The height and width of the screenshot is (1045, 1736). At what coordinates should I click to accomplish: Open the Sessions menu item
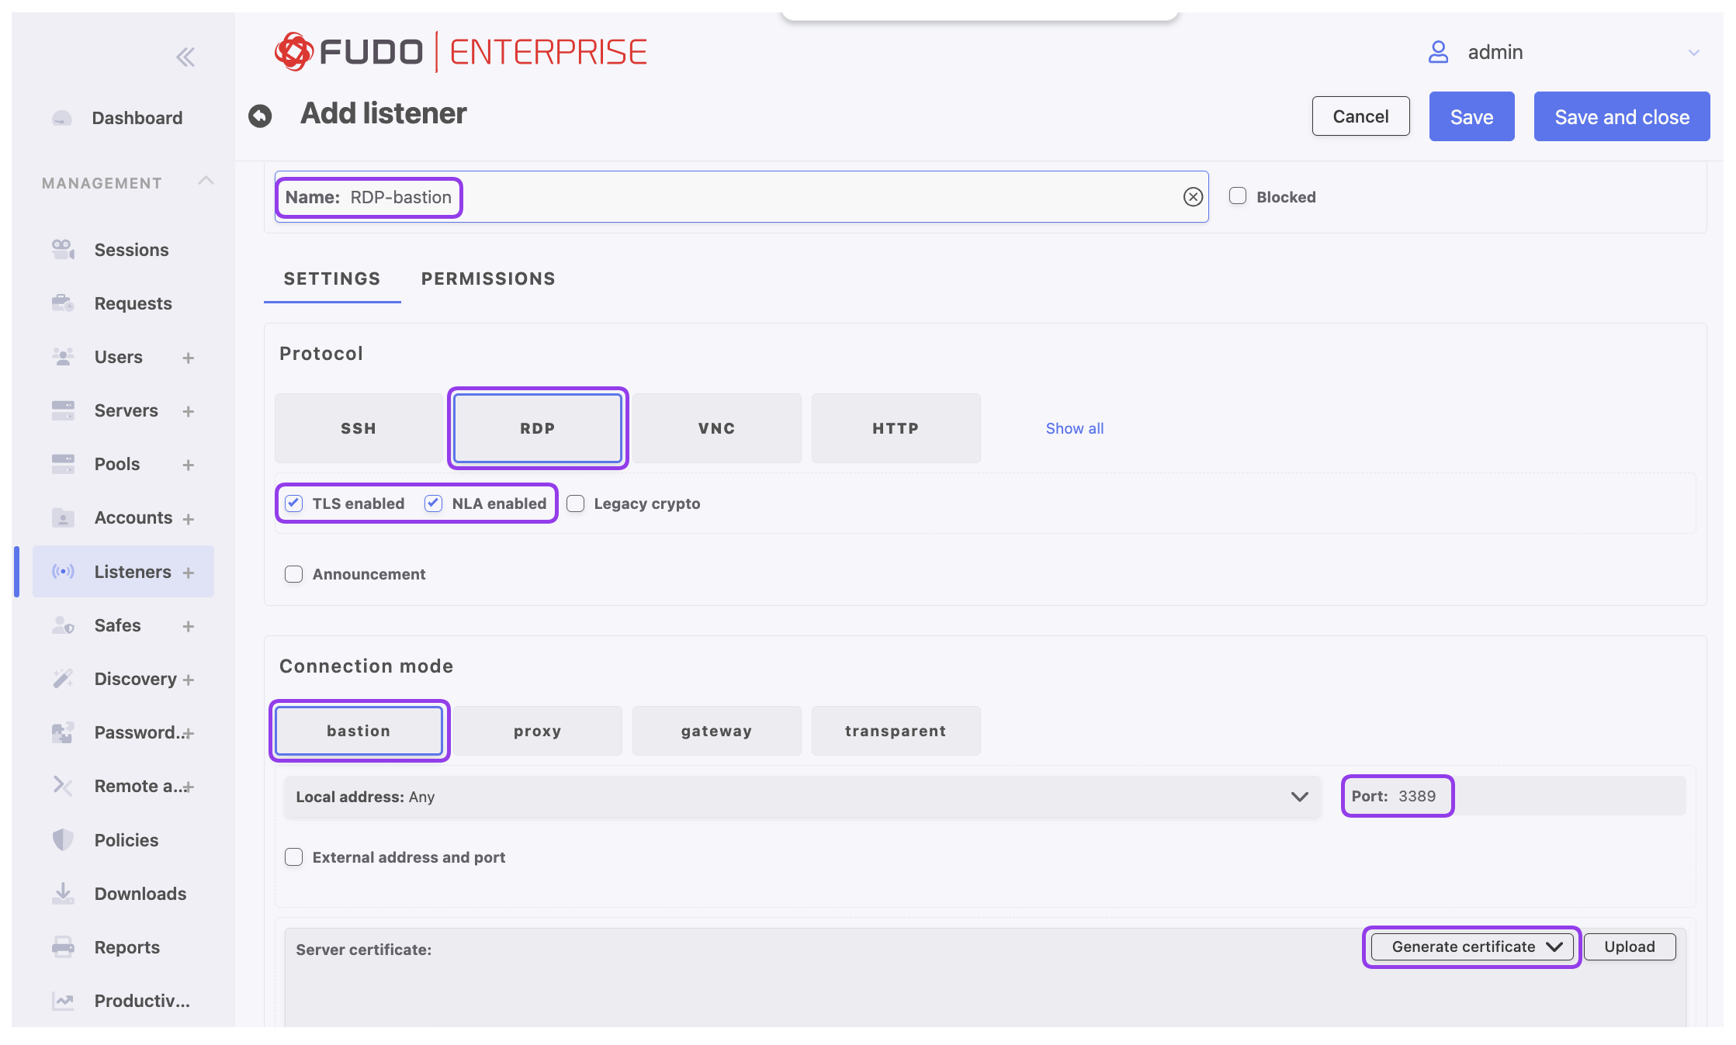coord(131,250)
